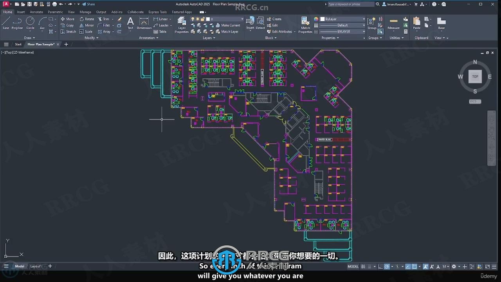Select the Polyline tool
Image resolution: width=501 pixels, height=282 pixels.
(17, 23)
